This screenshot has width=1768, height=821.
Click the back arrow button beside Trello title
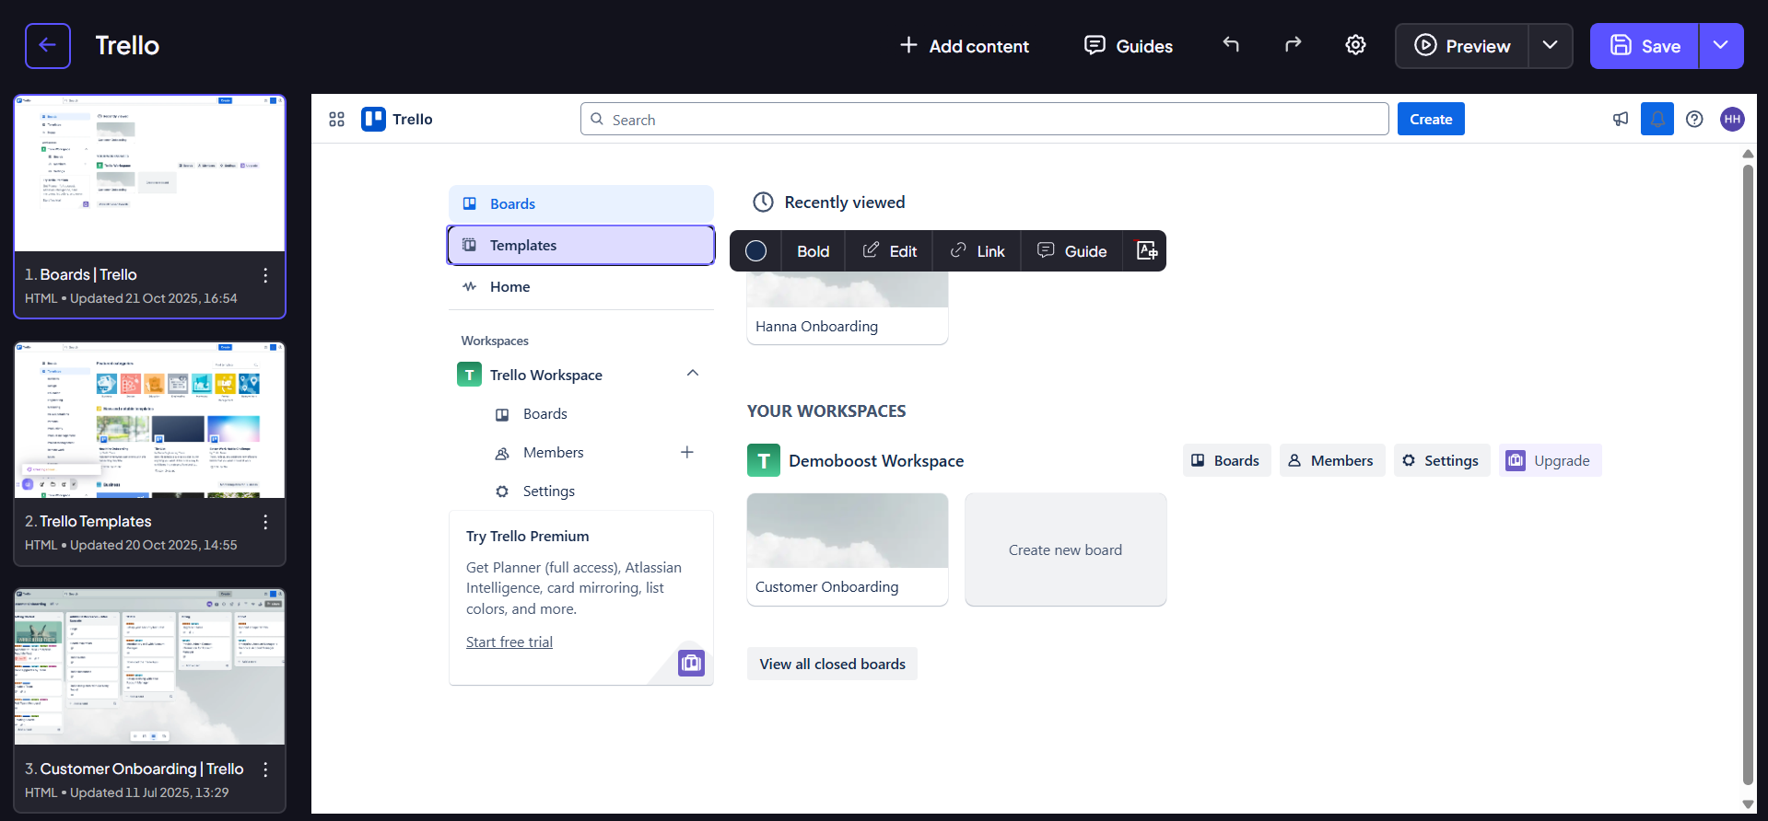click(x=48, y=46)
